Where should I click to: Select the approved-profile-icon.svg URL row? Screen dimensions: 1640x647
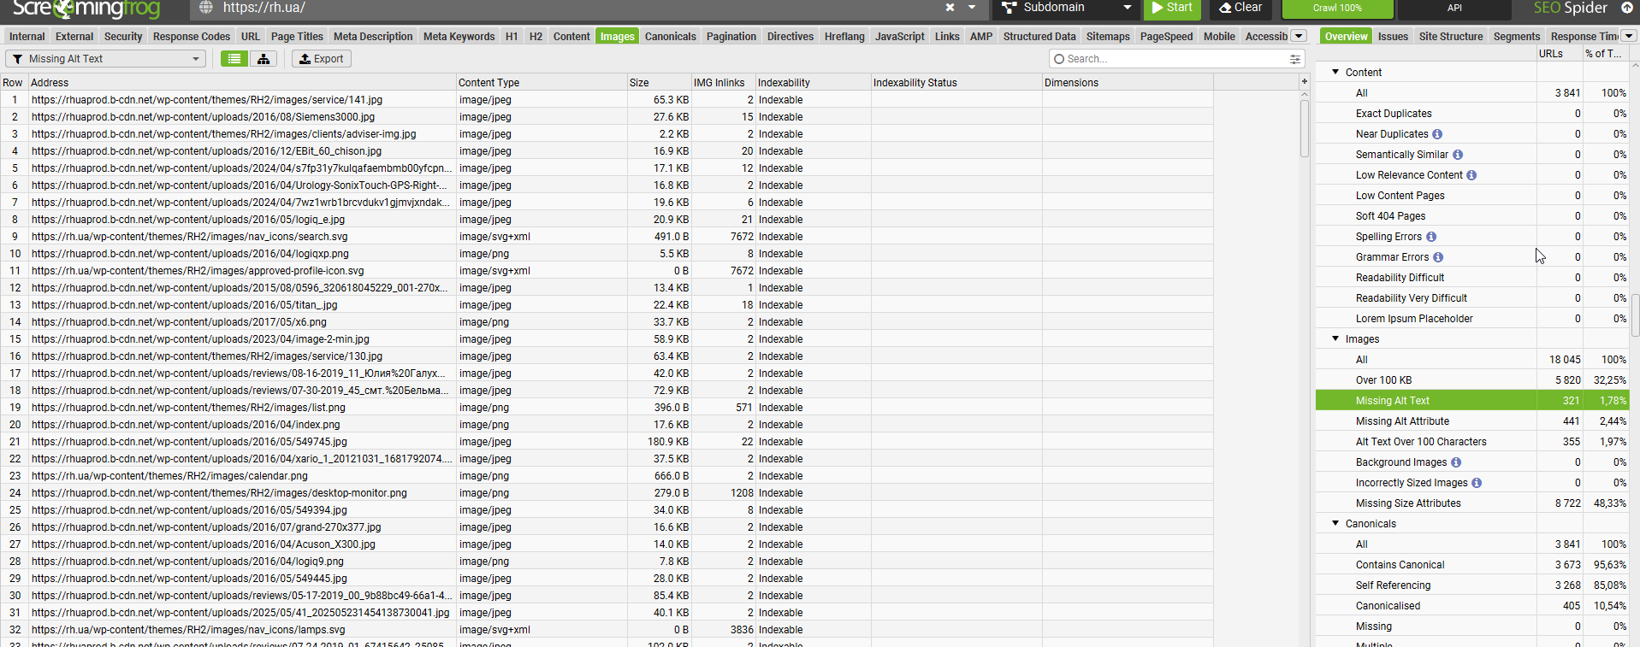pos(607,271)
